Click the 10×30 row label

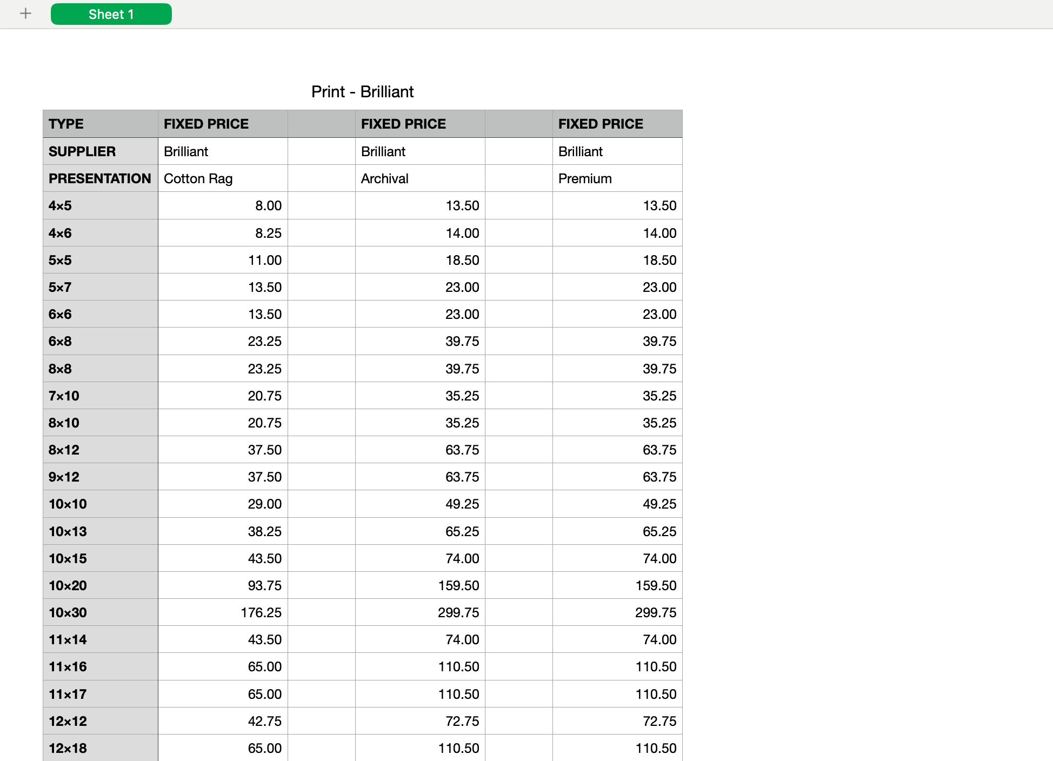click(100, 612)
